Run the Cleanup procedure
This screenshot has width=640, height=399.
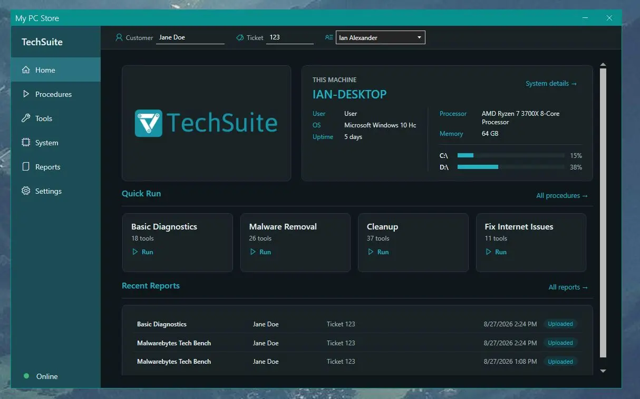(x=378, y=252)
